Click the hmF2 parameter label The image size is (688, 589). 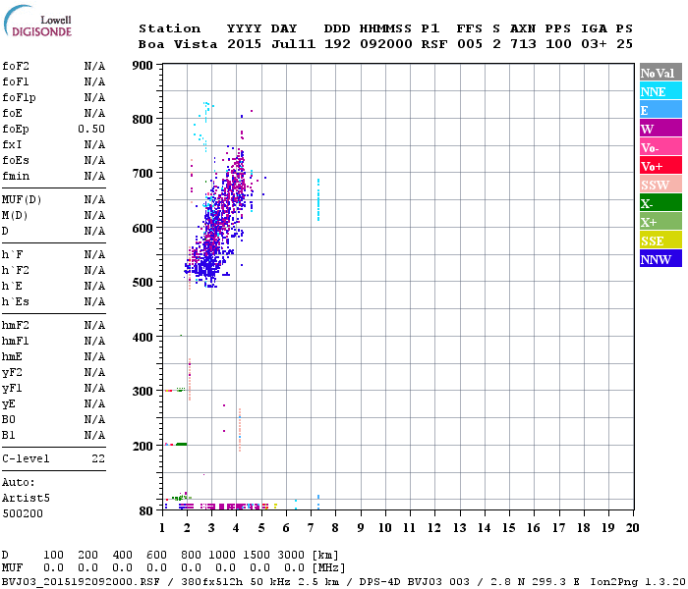click(16, 325)
